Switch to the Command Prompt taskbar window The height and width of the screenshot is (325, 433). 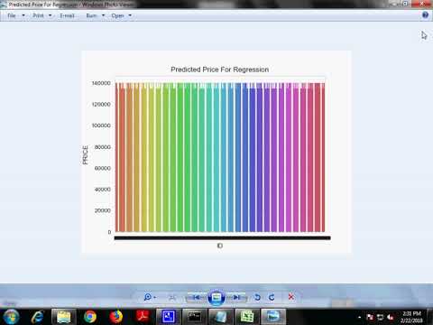(194, 317)
